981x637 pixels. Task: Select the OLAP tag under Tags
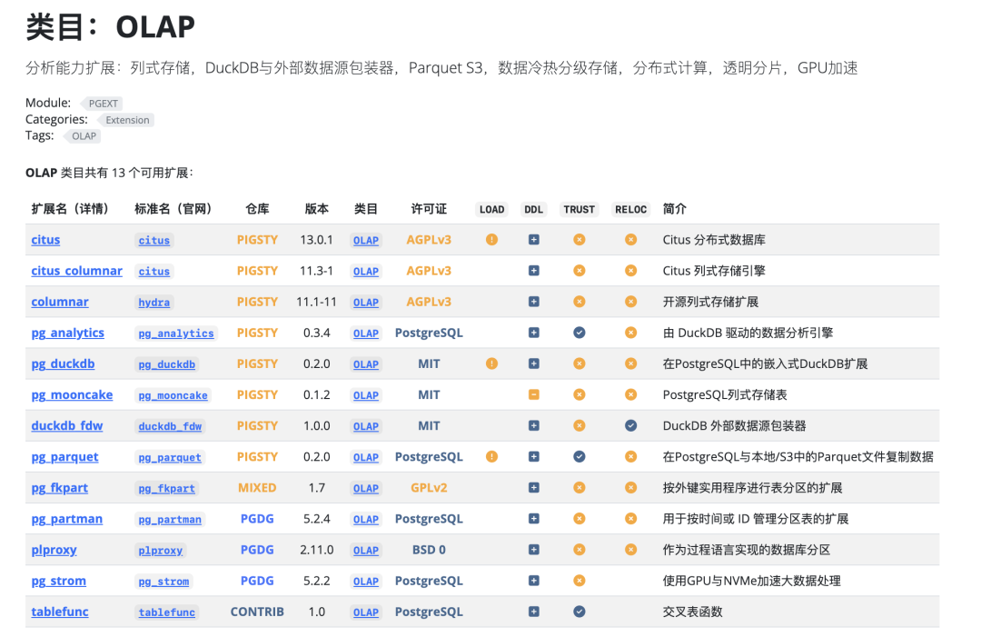click(x=84, y=135)
